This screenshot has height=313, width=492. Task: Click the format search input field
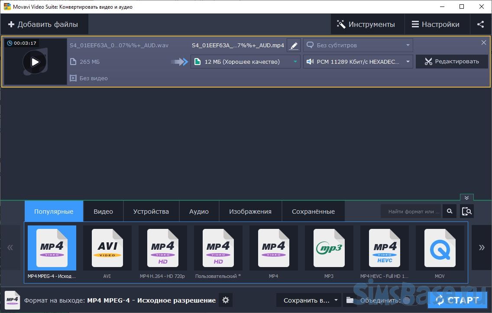tap(411, 211)
